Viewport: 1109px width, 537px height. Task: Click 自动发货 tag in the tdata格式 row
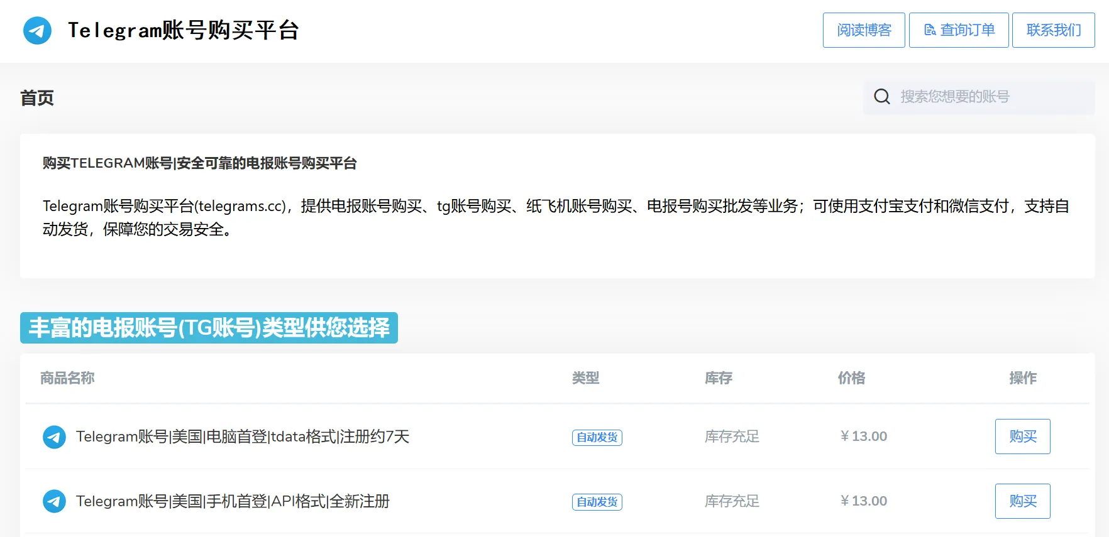pyautogui.click(x=597, y=437)
